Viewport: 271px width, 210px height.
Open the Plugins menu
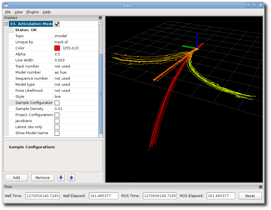pos(33,12)
